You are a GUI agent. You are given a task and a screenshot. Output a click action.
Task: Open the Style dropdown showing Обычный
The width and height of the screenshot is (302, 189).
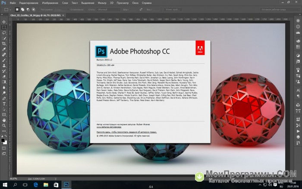tap(108, 9)
